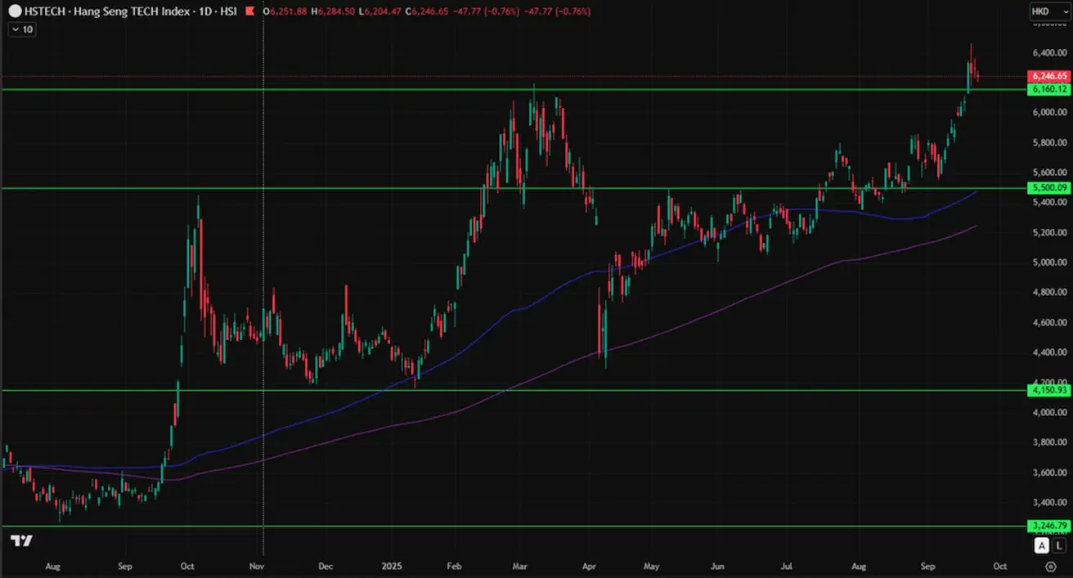This screenshot has height=578, width=1073.
Task: Select the 6,246.65 current price label
Action: tap(1048, 75)
